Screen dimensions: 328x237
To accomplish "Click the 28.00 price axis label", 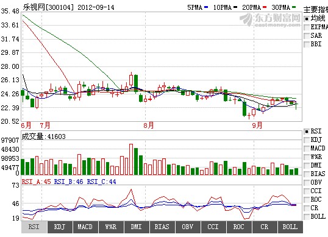I will pos(10,66).
